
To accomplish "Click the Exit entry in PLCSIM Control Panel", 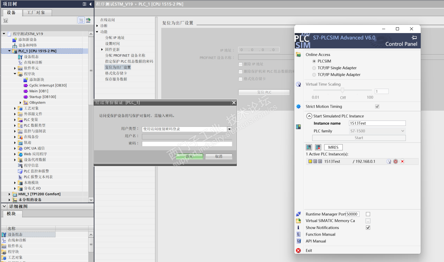I will 309,250.
